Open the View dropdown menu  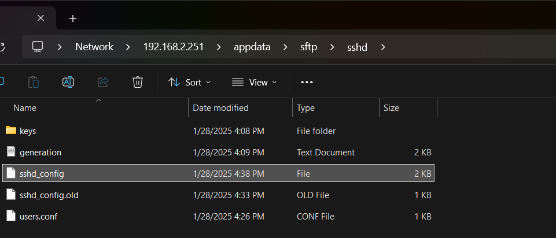[x=254, y=82]
